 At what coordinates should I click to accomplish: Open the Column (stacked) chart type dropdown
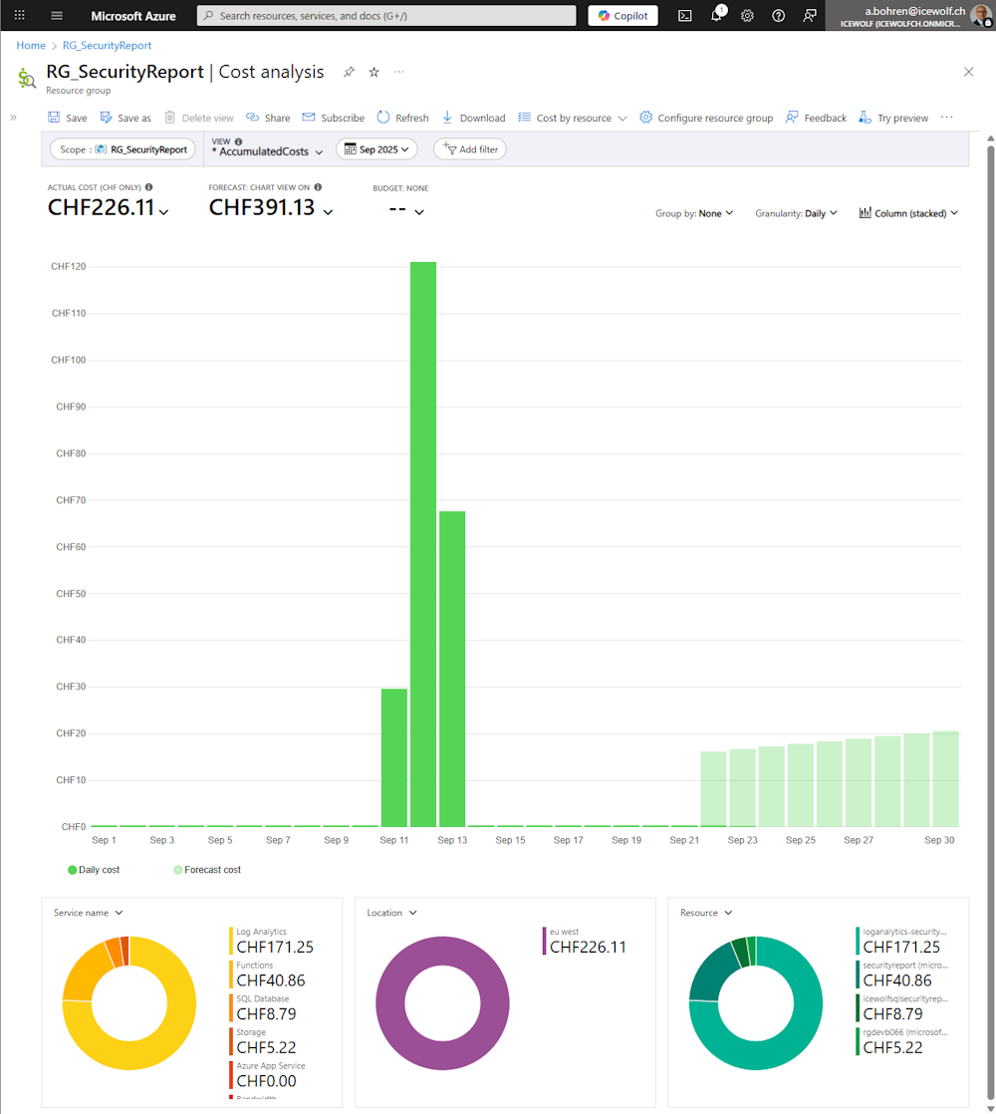coord(908,213)
